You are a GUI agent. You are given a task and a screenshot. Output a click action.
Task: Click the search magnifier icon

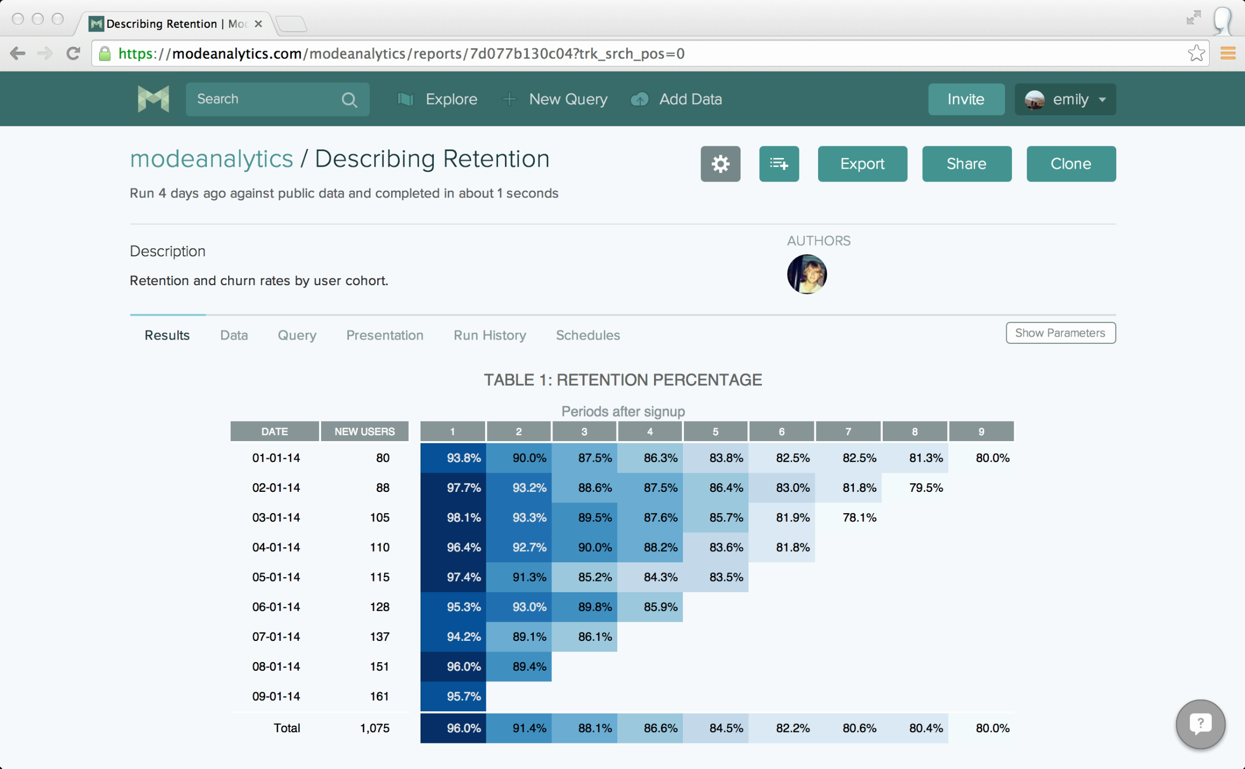349,100
